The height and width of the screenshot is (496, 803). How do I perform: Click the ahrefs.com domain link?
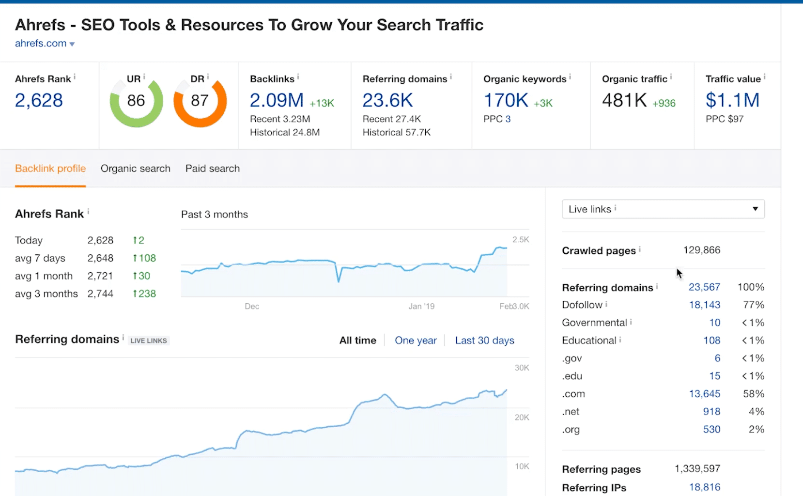tap(41, 43)
